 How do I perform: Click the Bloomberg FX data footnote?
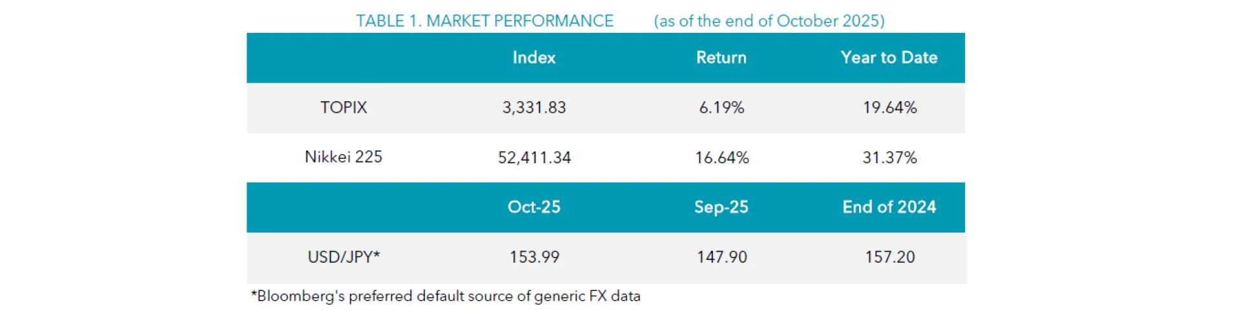pos(446,296)
